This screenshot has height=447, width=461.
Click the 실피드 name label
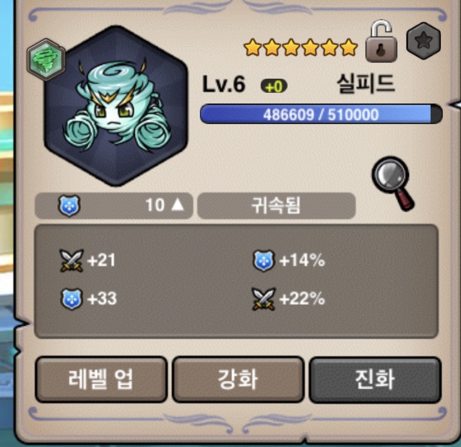tap(366, 84)
